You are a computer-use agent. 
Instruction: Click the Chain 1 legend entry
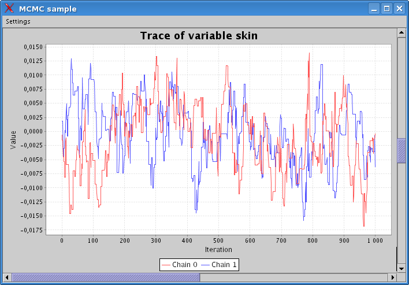pyautogui.click(x=219, y=265)
